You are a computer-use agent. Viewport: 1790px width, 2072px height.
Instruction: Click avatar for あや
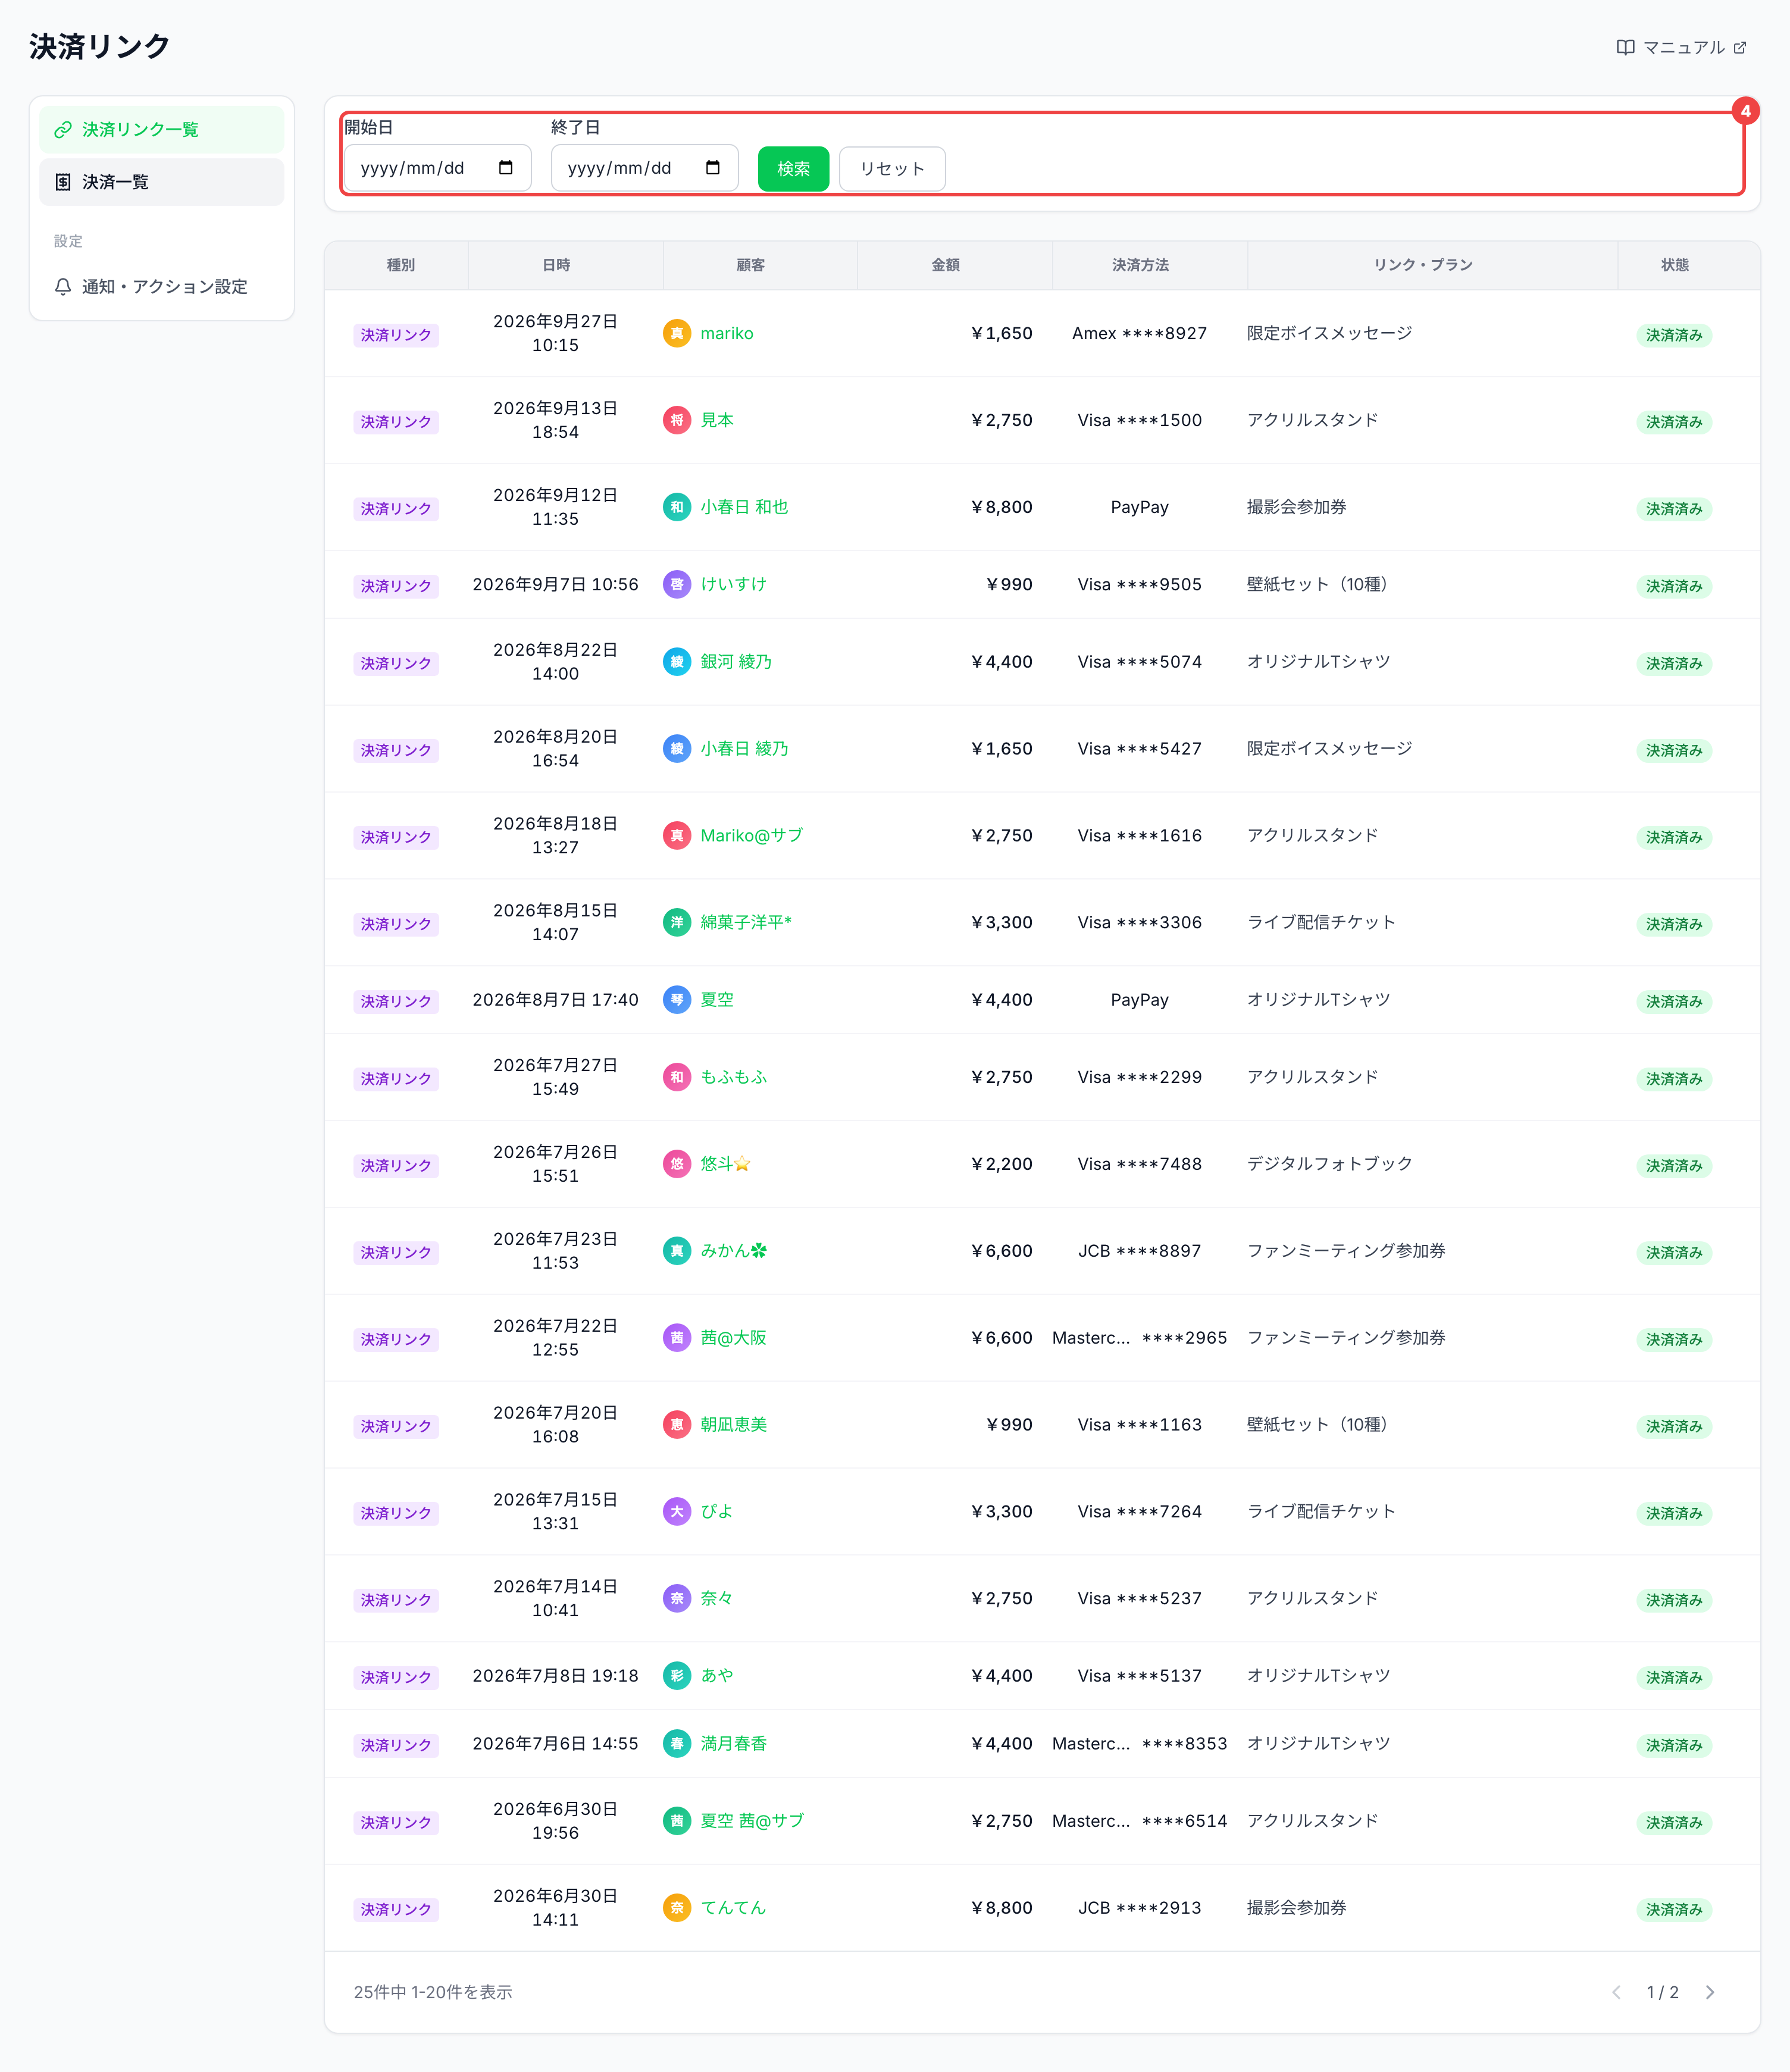[x=677, y=1676]
